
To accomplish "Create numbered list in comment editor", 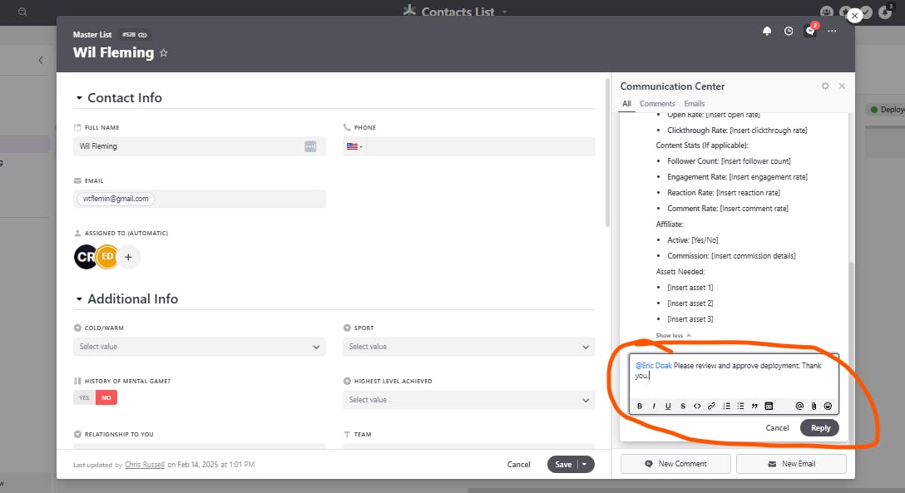I will [x=727, y=406].
